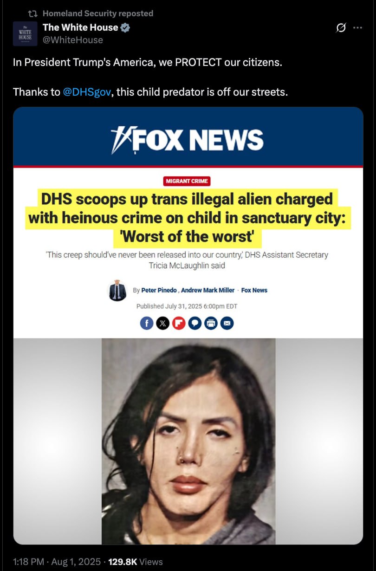Click The White House display name
The height and width of the screenshot is (571, 376).
pos(80,27)
